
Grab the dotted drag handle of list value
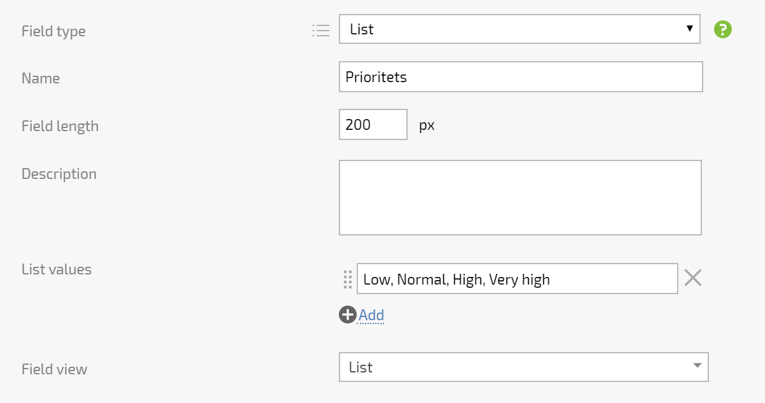click(347, 279)
